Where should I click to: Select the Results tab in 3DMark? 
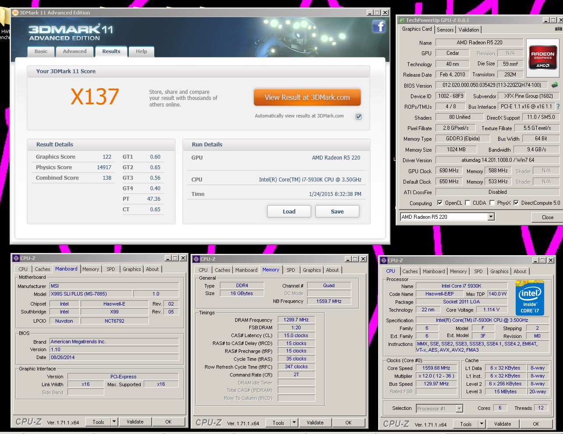pos(111,51)
